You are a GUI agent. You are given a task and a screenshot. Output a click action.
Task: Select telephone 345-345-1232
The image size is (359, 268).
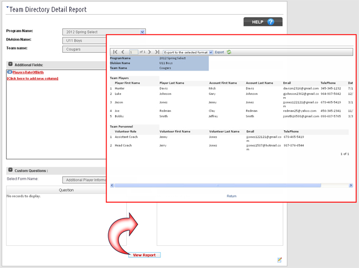pyautogui.click(x=330, y=88)
